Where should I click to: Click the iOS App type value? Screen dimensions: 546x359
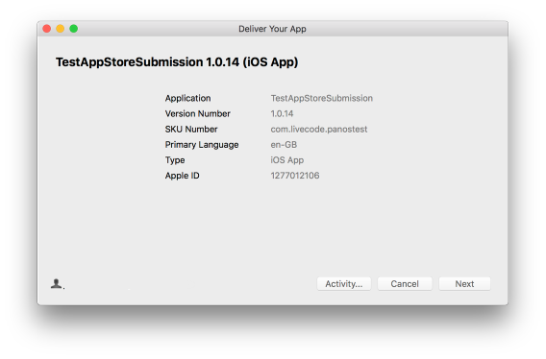pos(287,160)
